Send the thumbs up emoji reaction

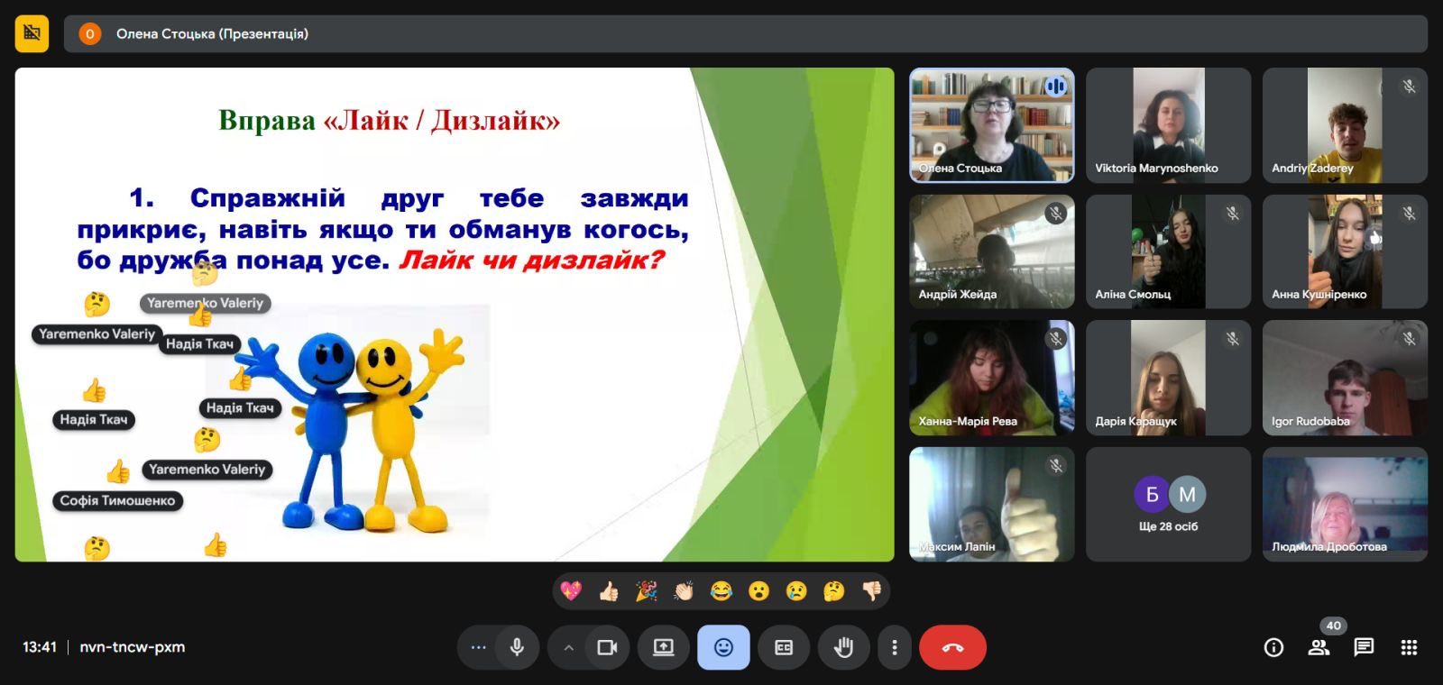[609, 591]
